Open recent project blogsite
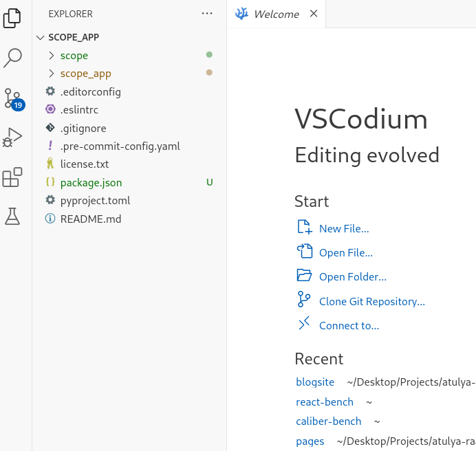This screenshot has width=476, height=451. (315, 382)
